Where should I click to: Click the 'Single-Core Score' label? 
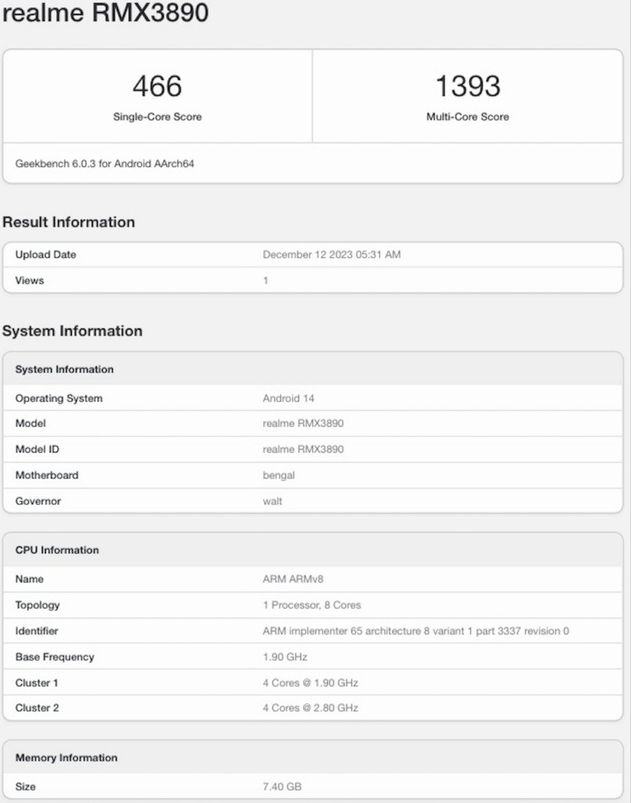click(158, 117)
